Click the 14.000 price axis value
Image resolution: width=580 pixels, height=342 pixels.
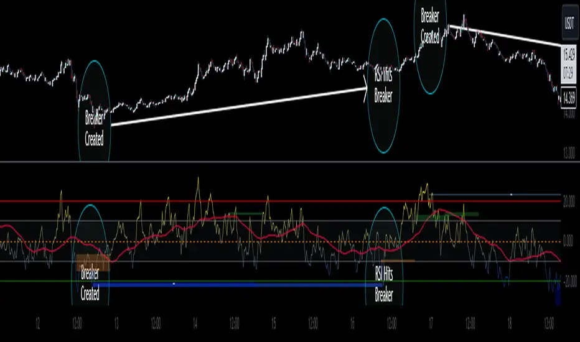569,114
